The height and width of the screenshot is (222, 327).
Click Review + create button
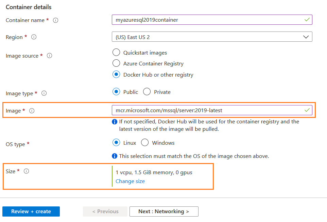click(x=31, y=211)
